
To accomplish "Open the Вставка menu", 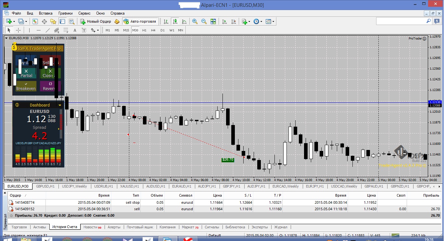I will [45, 13].
